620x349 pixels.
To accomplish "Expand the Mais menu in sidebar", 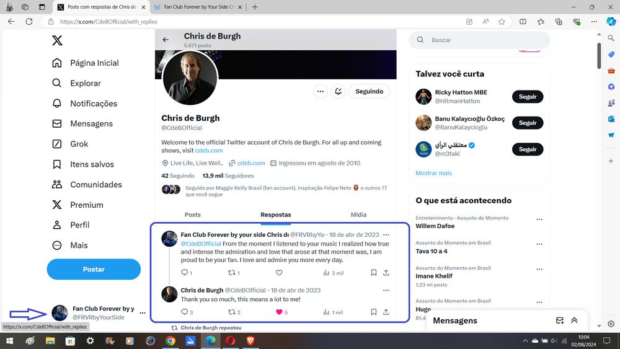I will (69, 245).
